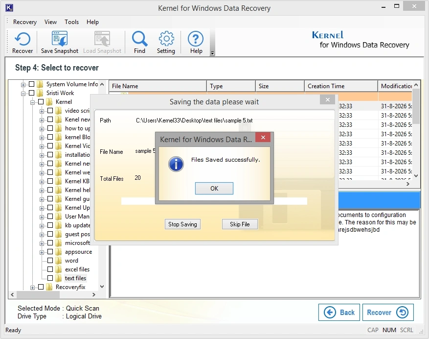Image resolution: width=429 pixels, height=339 pixels.
Task: Click the System Volume Info folder icon
Action: pos(40,84)
